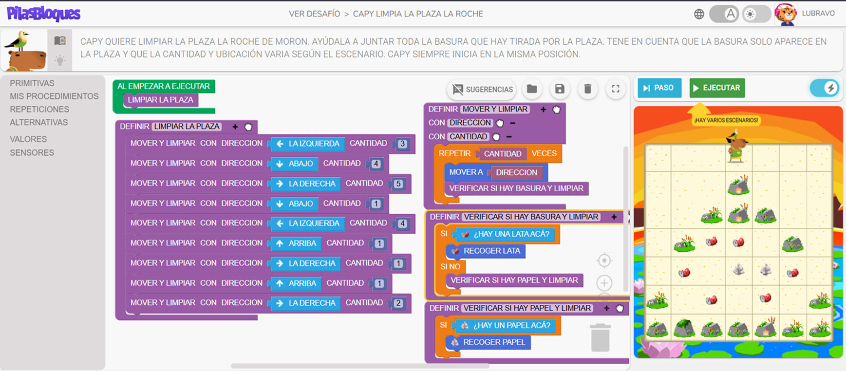Screen dimensions: 846x371
Task: Click the EJECUTAR run button
Action: (x=717, y=88)
